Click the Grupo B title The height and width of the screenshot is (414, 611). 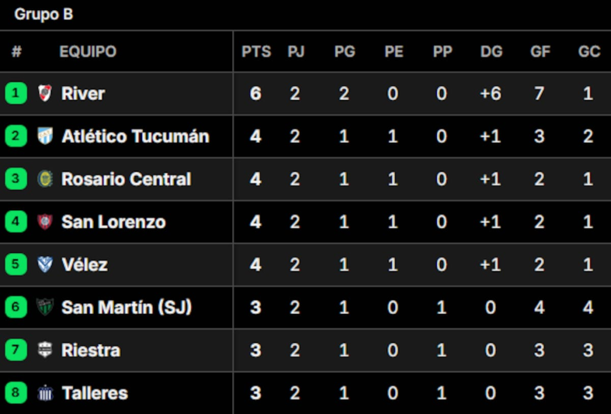click(x=44, y=14)
